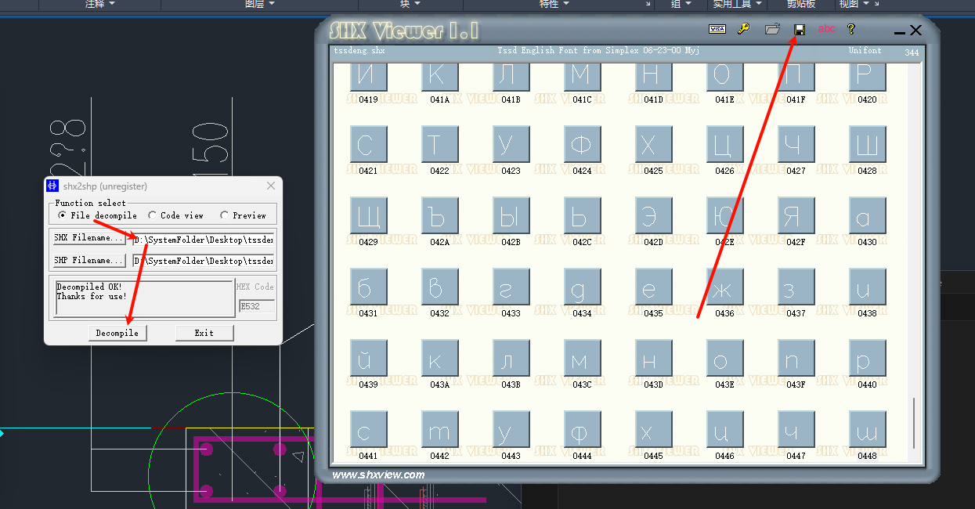This screenshot has height=509, width=975.
Task: Click the red abc text preview icon
Action: tap(826, 29)
